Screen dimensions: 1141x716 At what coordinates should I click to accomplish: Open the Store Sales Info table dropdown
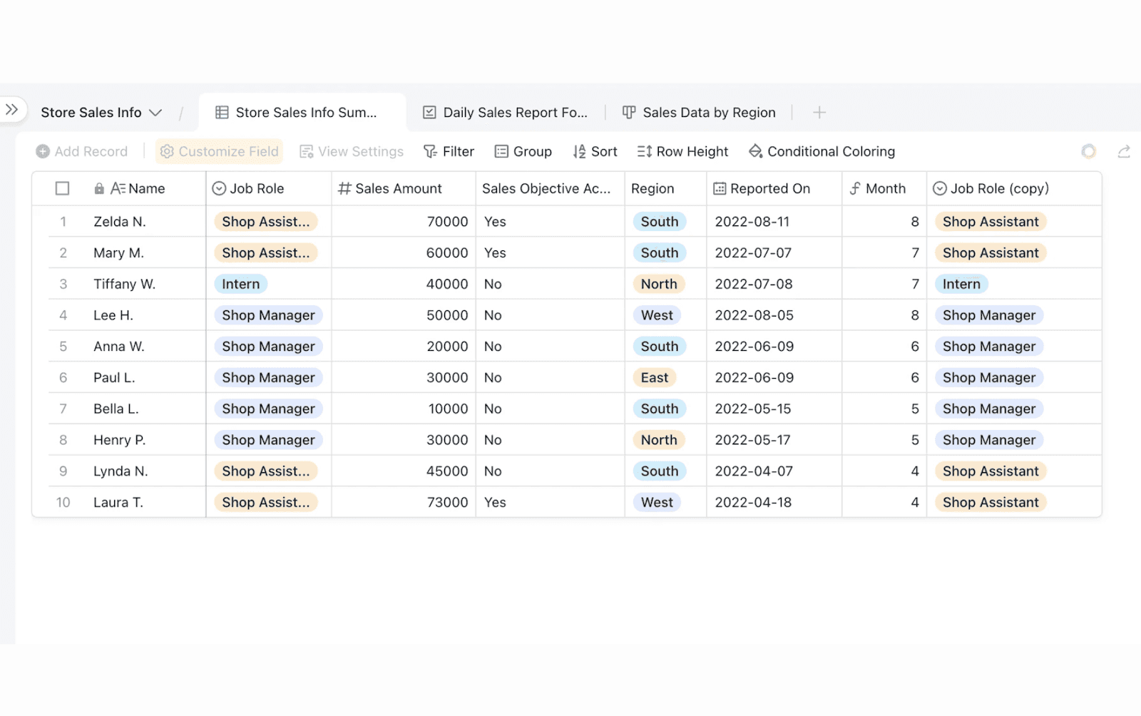coord(155,112)
